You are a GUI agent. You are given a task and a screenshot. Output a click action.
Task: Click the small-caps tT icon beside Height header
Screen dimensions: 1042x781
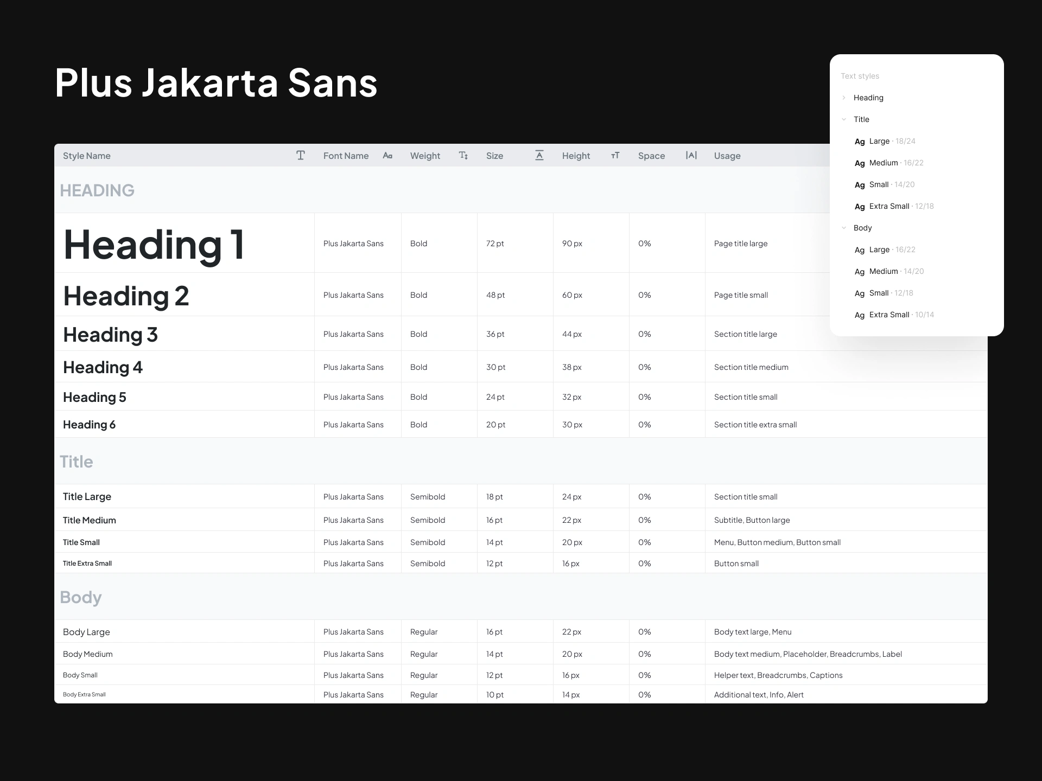615,156
